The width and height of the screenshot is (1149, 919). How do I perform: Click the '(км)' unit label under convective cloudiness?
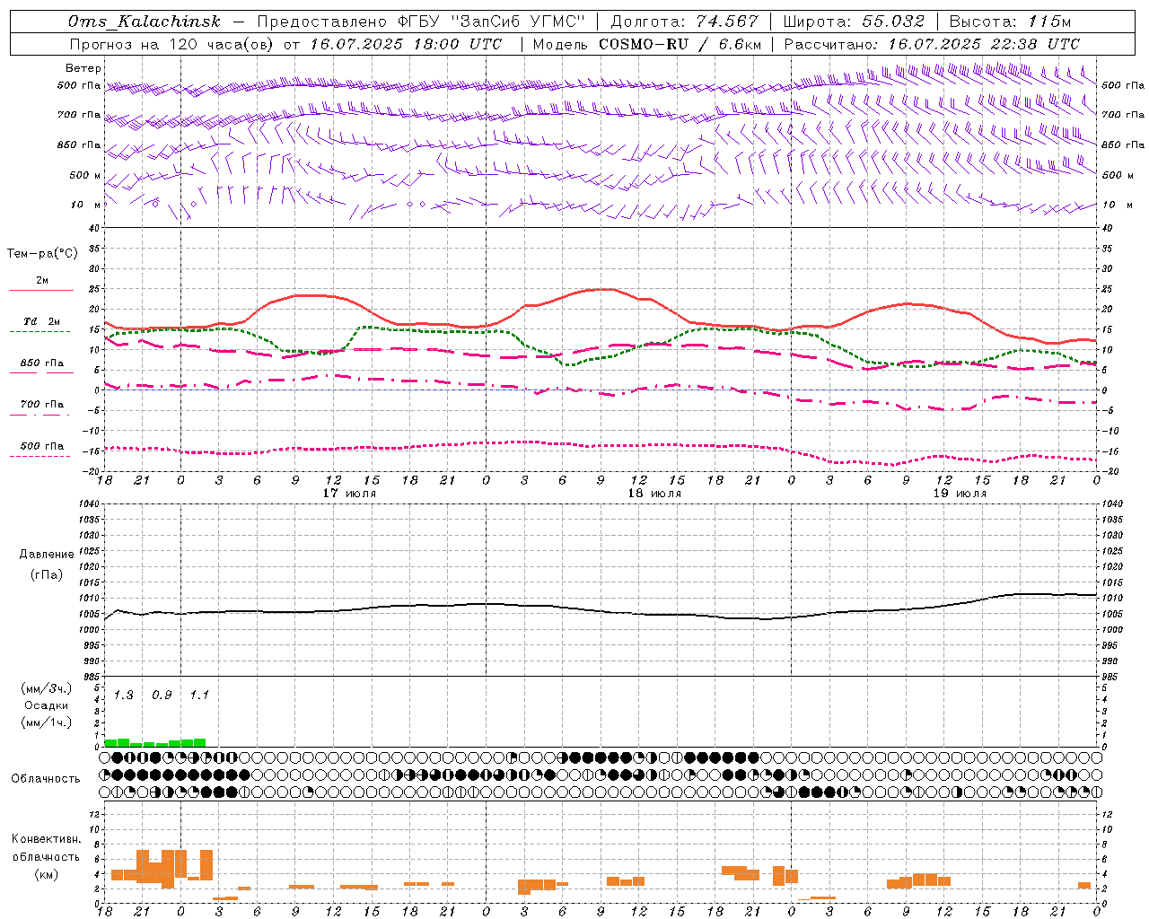tap(47, 874)
